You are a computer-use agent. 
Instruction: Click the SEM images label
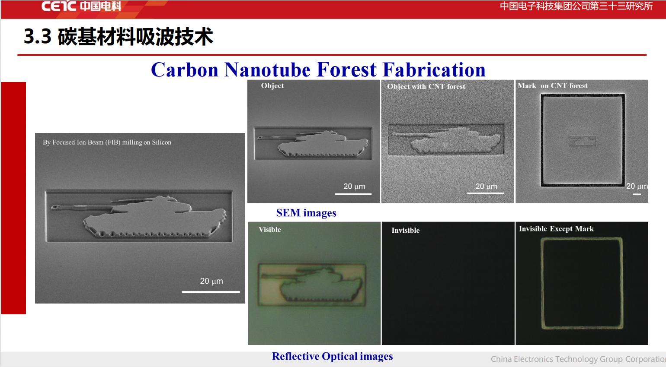point(306,213)
